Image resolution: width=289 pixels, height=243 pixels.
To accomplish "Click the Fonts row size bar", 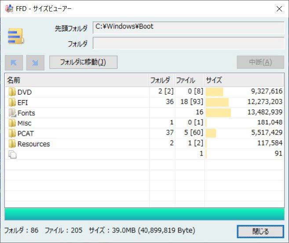I will coord(218,112).
